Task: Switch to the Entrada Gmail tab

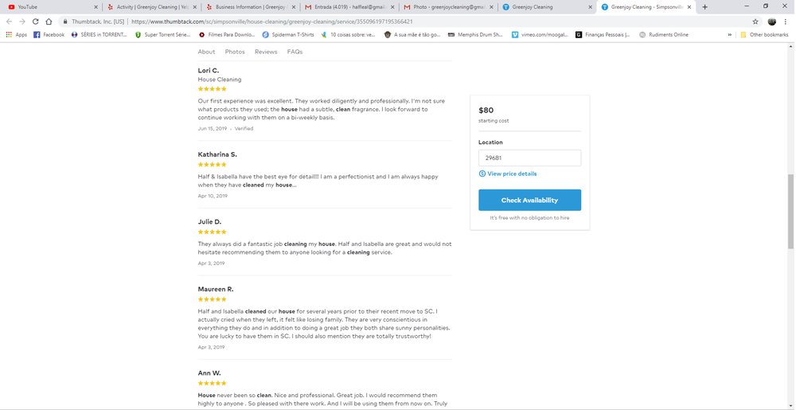Action: [x=350, y=6]
